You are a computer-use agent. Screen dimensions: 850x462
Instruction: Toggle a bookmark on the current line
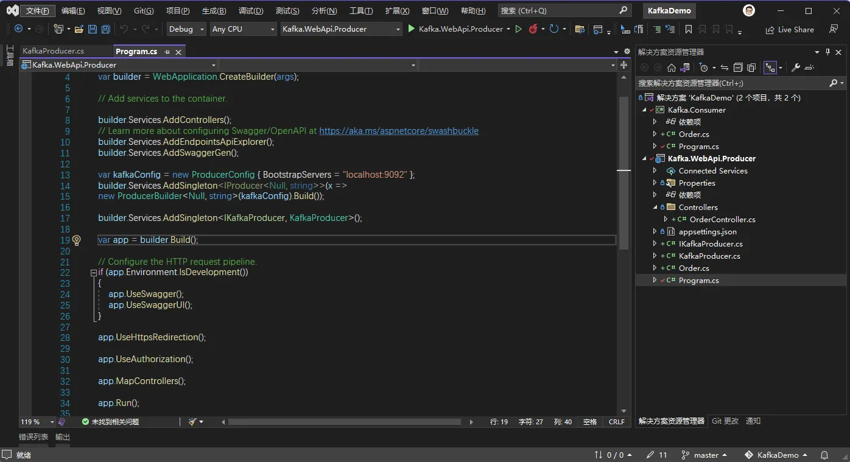689,29
